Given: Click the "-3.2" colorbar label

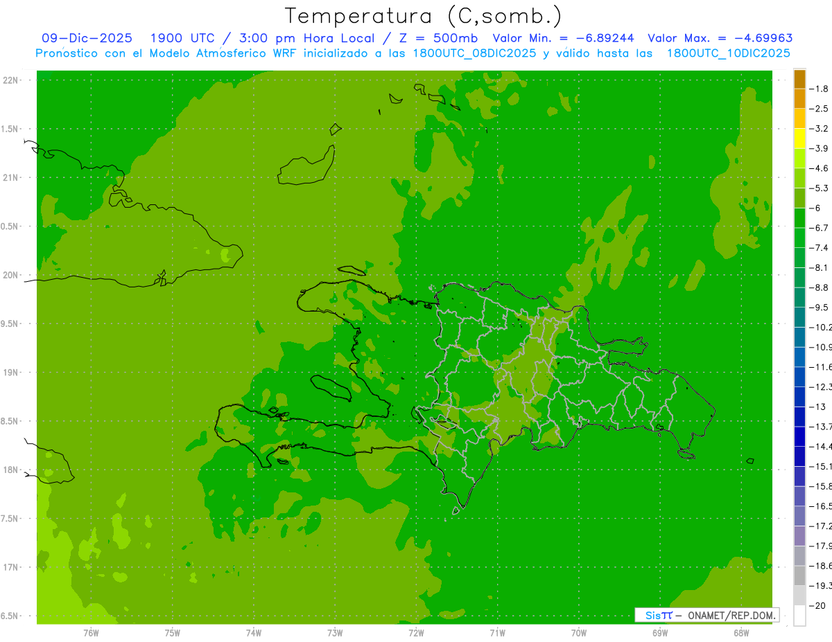Looking at the screenshot, I should click(x=819, y=129).
